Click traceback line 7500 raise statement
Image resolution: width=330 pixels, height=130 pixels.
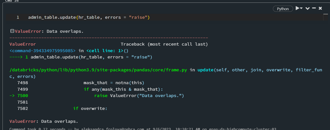(x=139, y=96)
